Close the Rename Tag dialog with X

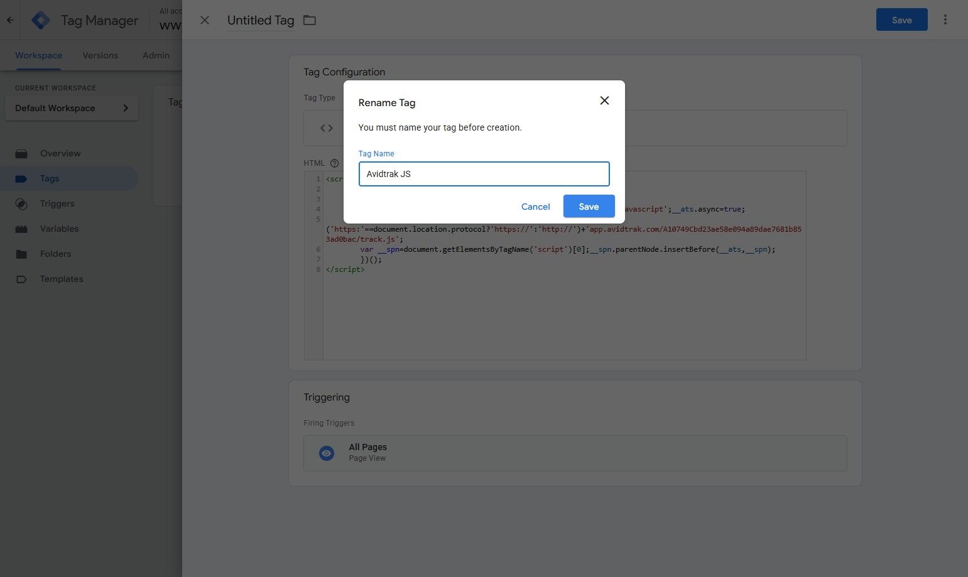tap(604, 100)
